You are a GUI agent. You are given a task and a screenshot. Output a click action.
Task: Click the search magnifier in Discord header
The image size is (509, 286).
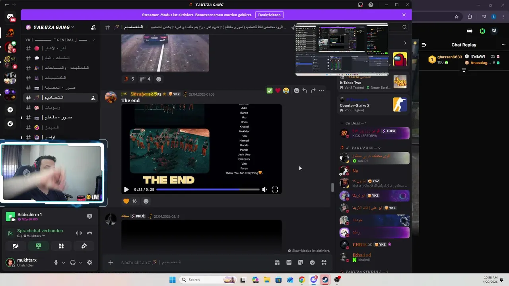[404, 27]
